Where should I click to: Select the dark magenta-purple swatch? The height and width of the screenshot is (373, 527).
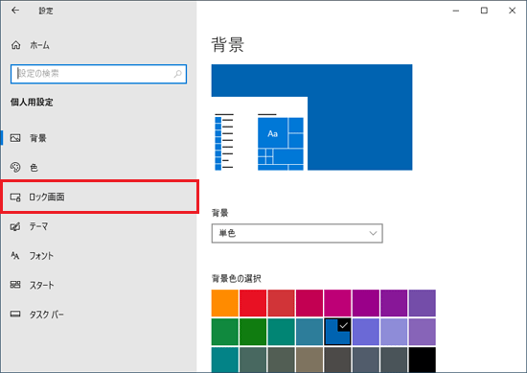tap(366, 303)
